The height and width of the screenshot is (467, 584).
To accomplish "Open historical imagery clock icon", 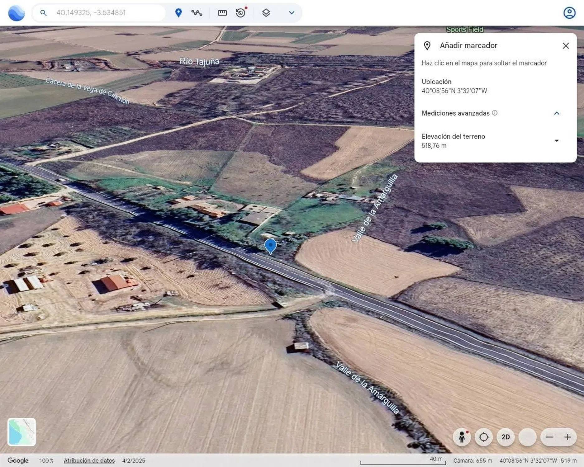I will pyautogui.click(x=241, y=13).
